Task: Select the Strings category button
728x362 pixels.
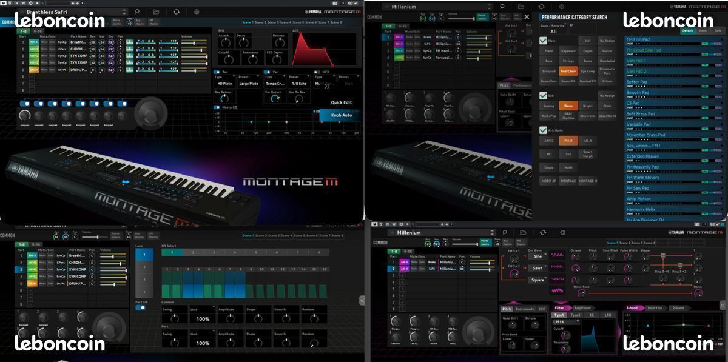Action: tap(568, 61)
